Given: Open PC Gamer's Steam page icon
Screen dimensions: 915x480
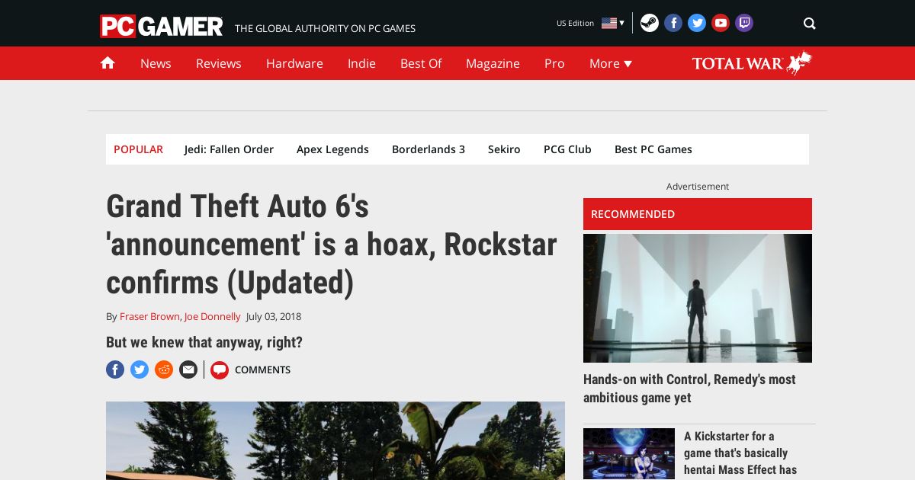Looking at the screenshot, I should [x=649, y=23].
